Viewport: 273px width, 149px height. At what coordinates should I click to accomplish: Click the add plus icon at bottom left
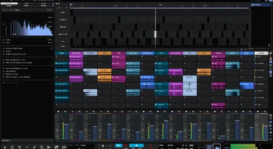coord(4,147)
